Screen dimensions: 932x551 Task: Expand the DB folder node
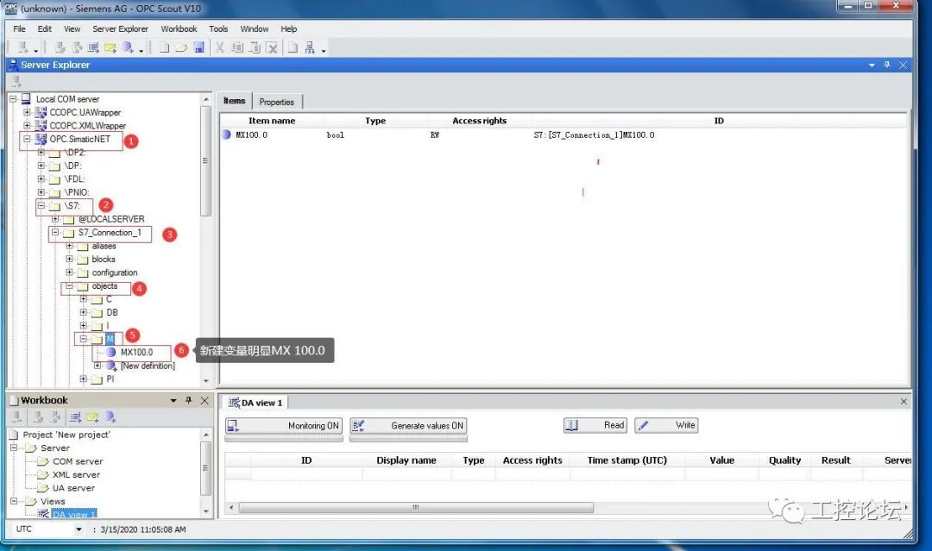coord(84,312)
